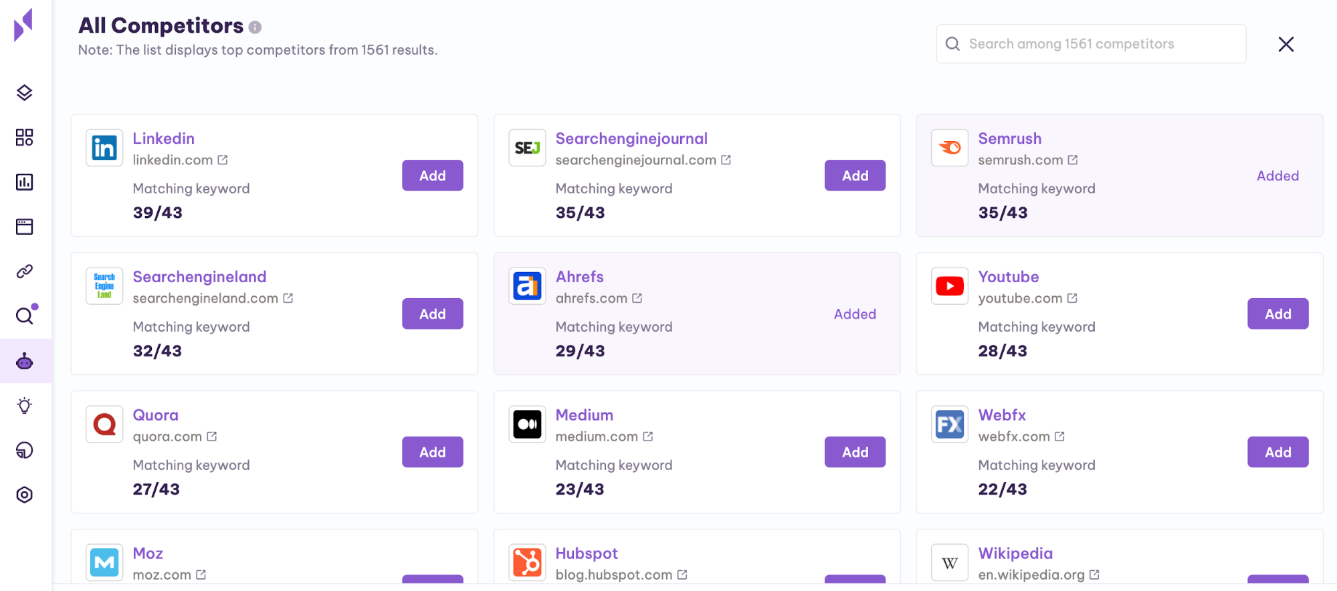Open webfx.com external link icon

tap(1059, 437)
